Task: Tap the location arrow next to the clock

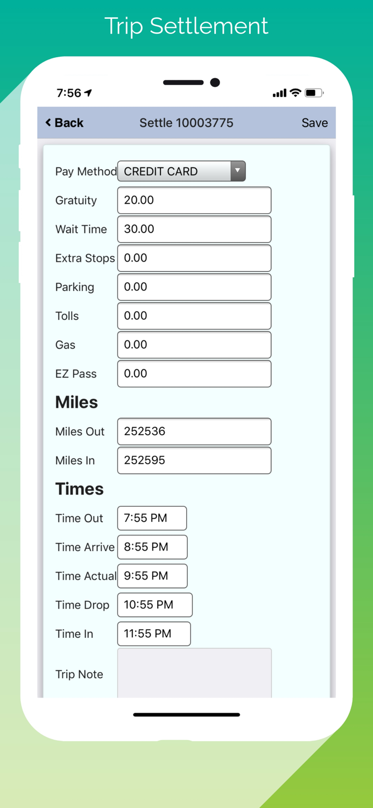Action: tap(88, 93)
